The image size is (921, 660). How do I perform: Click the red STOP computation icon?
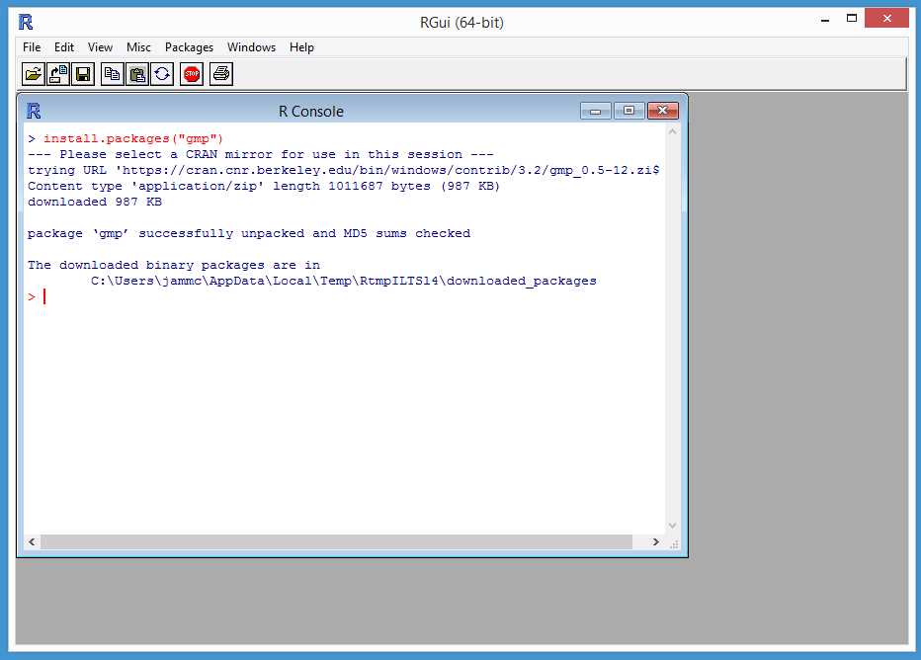[x=192, y=74]
